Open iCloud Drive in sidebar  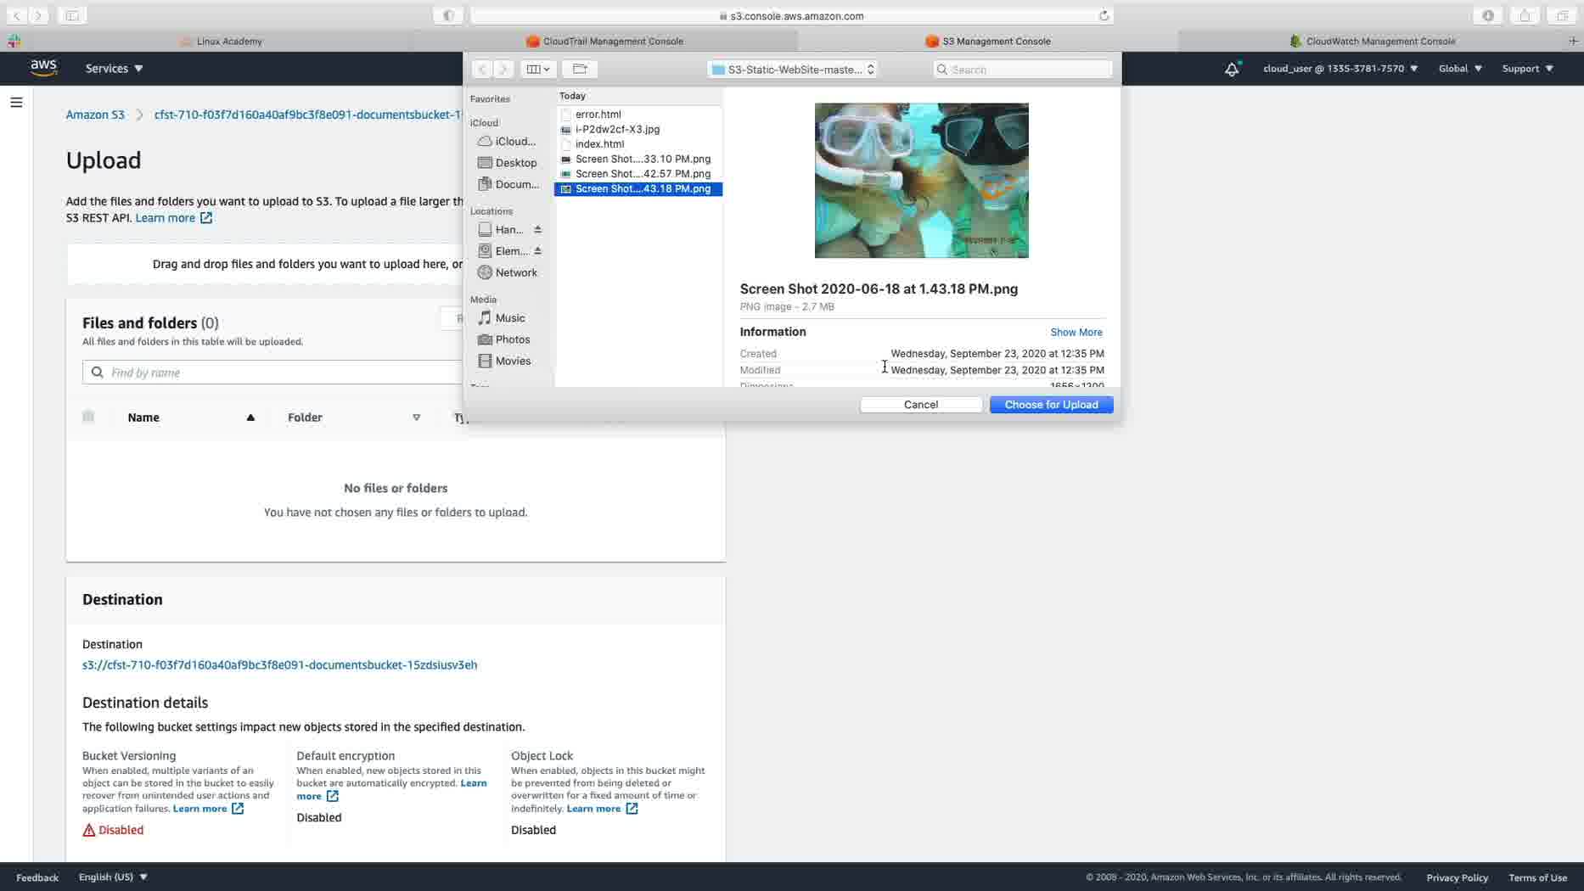coord(507,142)
